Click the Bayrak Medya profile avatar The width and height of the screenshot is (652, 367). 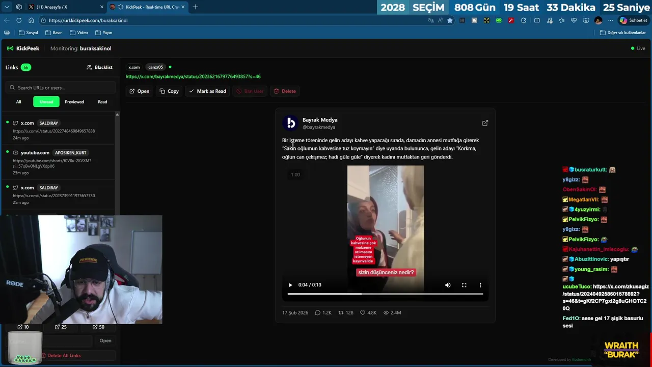coord(290,123)
